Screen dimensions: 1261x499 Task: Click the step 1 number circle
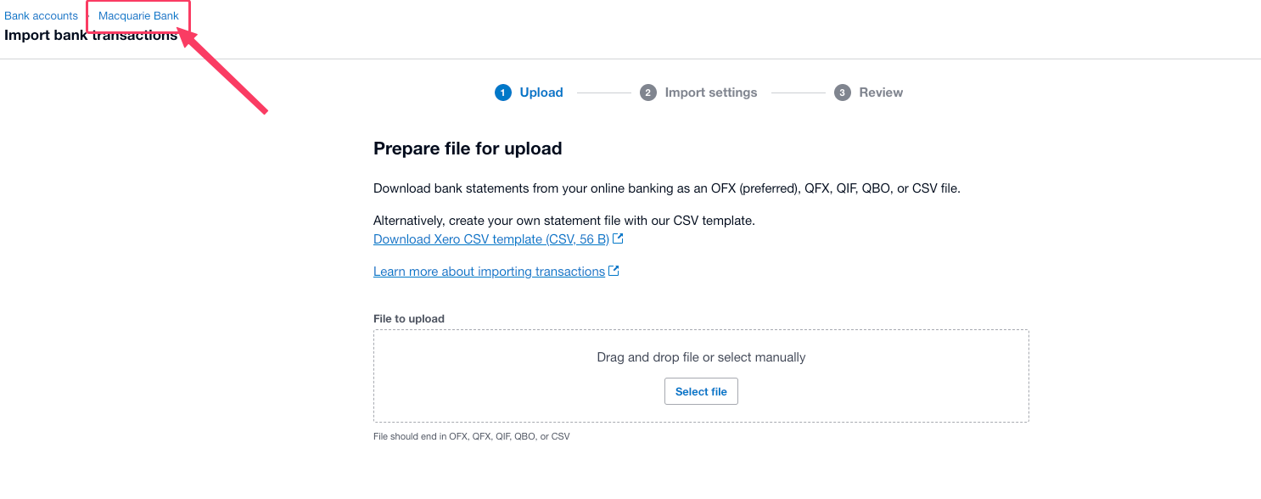click(503, 93)
